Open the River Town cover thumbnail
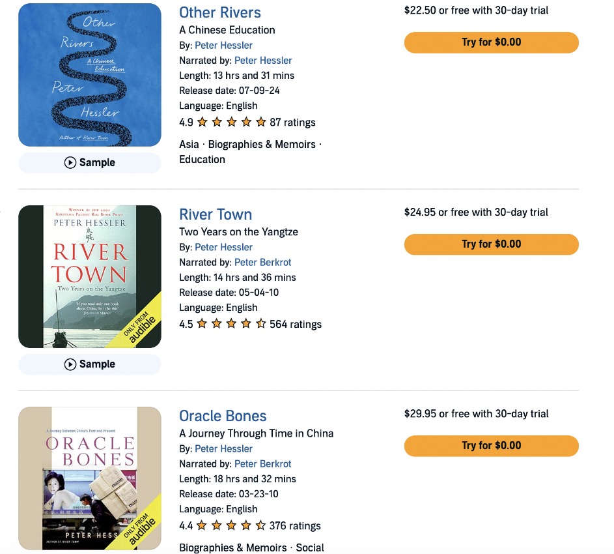614x554 pixels. click(90, 276)
